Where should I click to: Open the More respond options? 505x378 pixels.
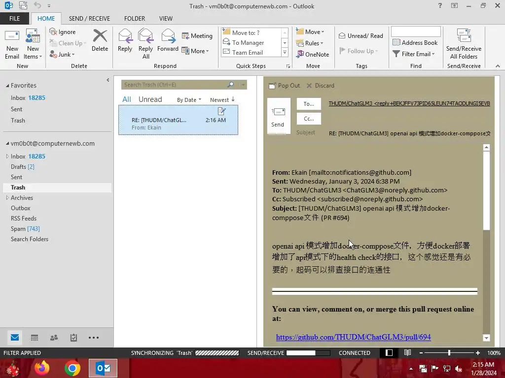[x=195, y=51]
